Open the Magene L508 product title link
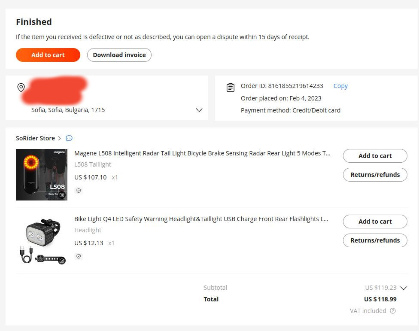The width and height of the screenshot is (419, 331). (x=202, y=153)
